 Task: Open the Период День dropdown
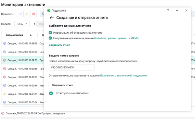(x=22, y=24)
